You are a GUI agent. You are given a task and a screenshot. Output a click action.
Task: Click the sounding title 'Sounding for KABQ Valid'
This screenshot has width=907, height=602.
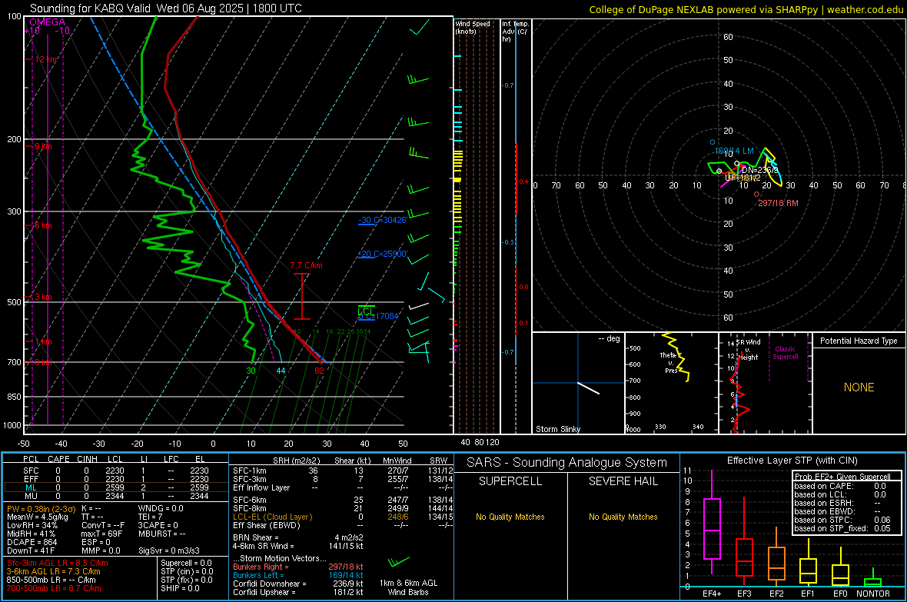pyautogui.click(x=91, y=8)
